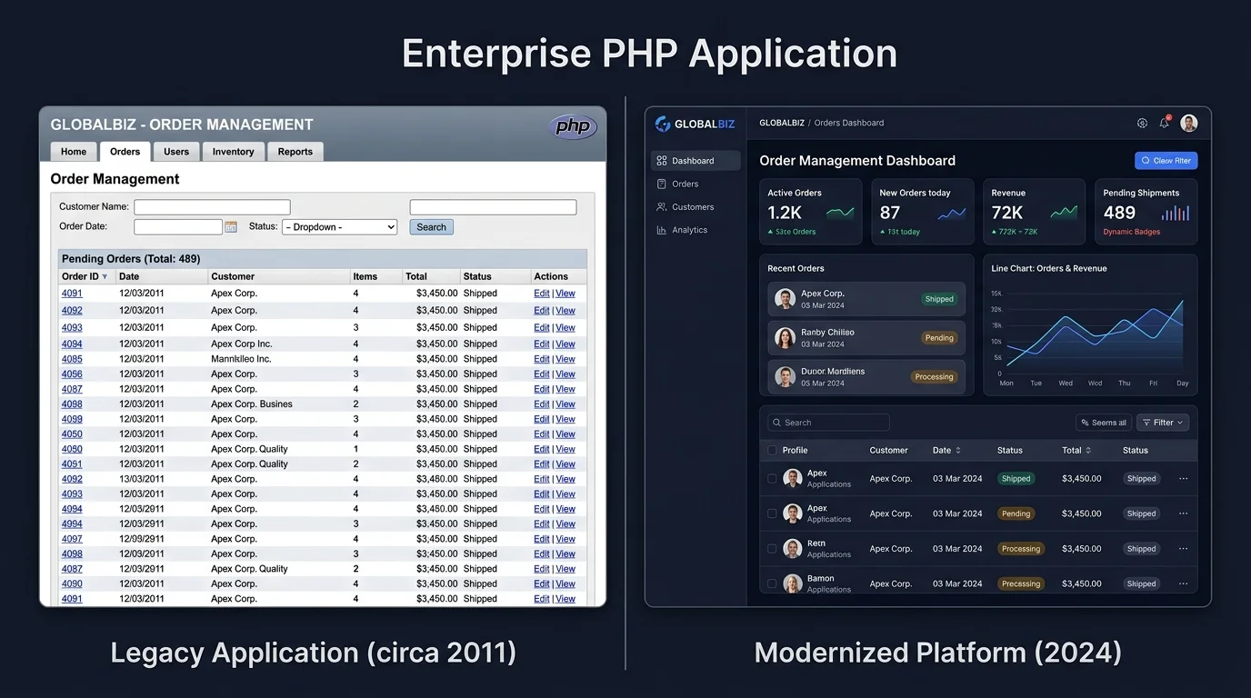This screenshot has height=698, width=1251.
Task: Open settings via the gear icon
Action: [x=1142, y=123]
